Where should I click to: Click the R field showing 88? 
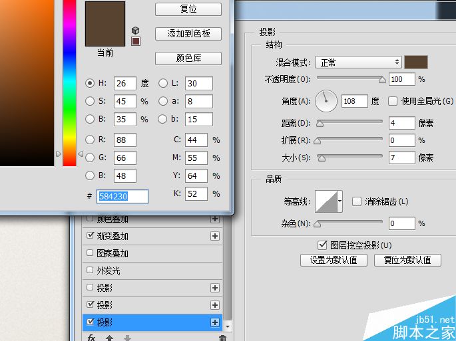point(125,140)
